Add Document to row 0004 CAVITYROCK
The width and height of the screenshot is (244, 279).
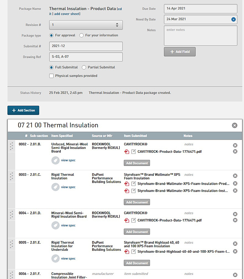coord(137,232)
